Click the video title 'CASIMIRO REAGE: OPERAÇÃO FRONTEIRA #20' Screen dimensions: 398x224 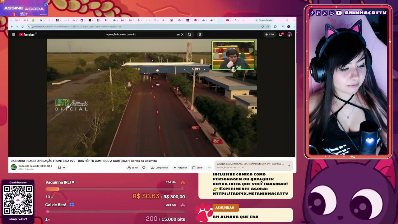click(84, 161)
